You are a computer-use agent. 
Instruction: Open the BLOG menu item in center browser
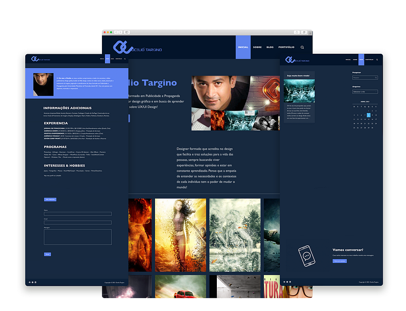pyautogui.click(x=270, y=47)
